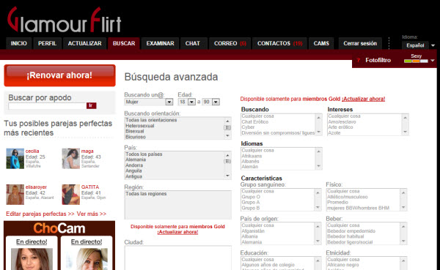Open the EXAMINAR tab
Viewport: 440px width, 270px height.
160,43
